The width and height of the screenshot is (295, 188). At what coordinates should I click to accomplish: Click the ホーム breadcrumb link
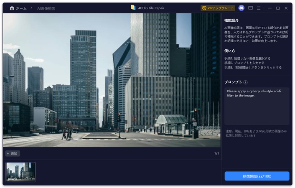click(x=21, y=8)
